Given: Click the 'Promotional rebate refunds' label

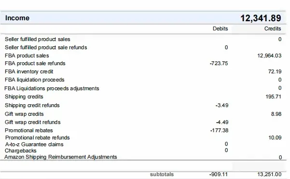Looking at the screenshot, I should click(x=37, y=138).
